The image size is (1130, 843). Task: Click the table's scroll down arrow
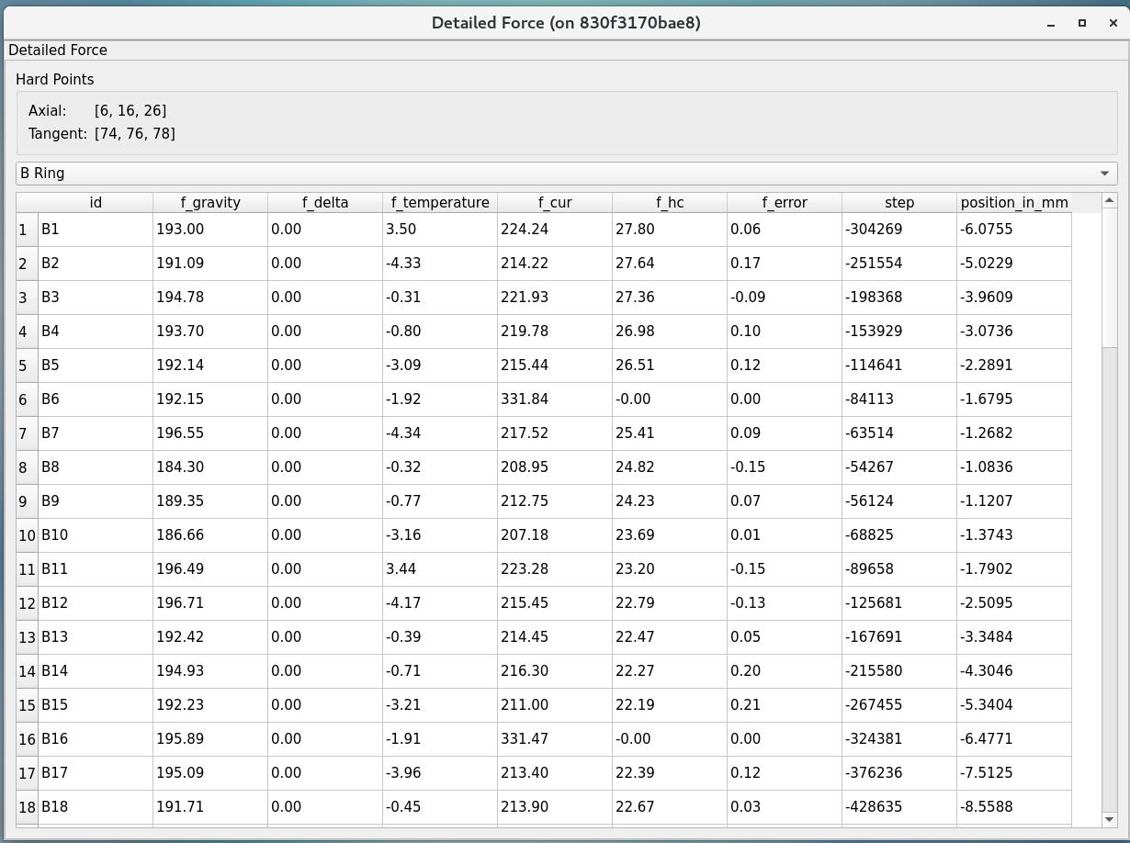(1109, 819)
